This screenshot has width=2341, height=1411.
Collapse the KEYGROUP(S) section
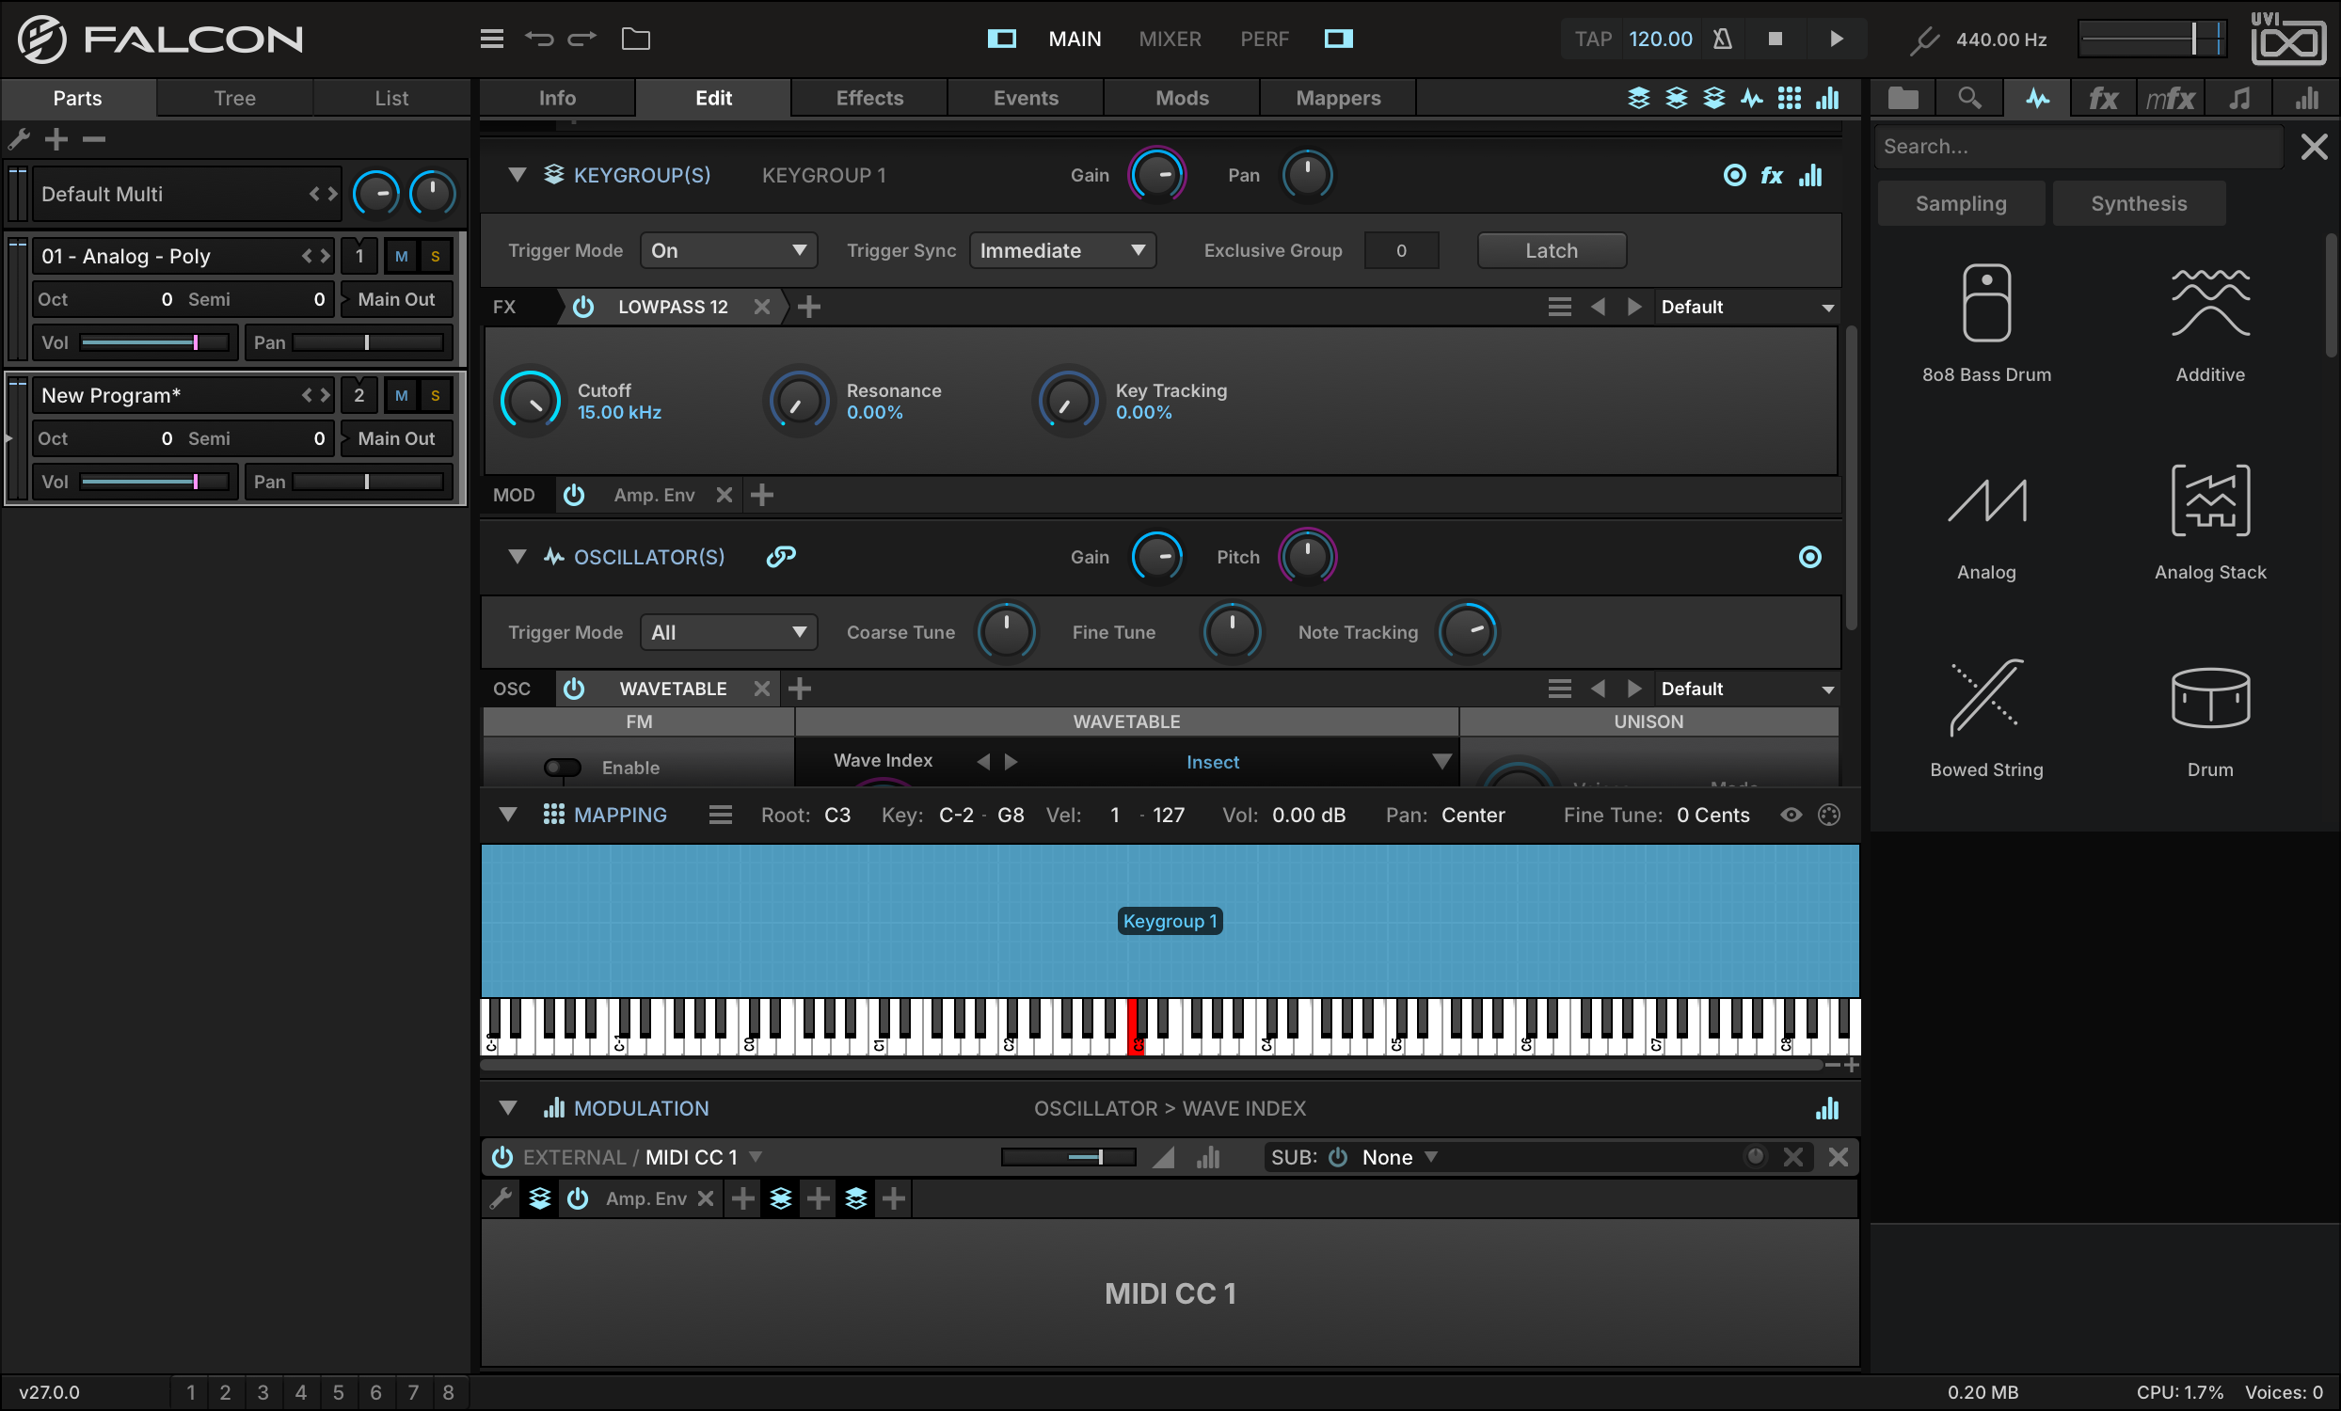517,175
